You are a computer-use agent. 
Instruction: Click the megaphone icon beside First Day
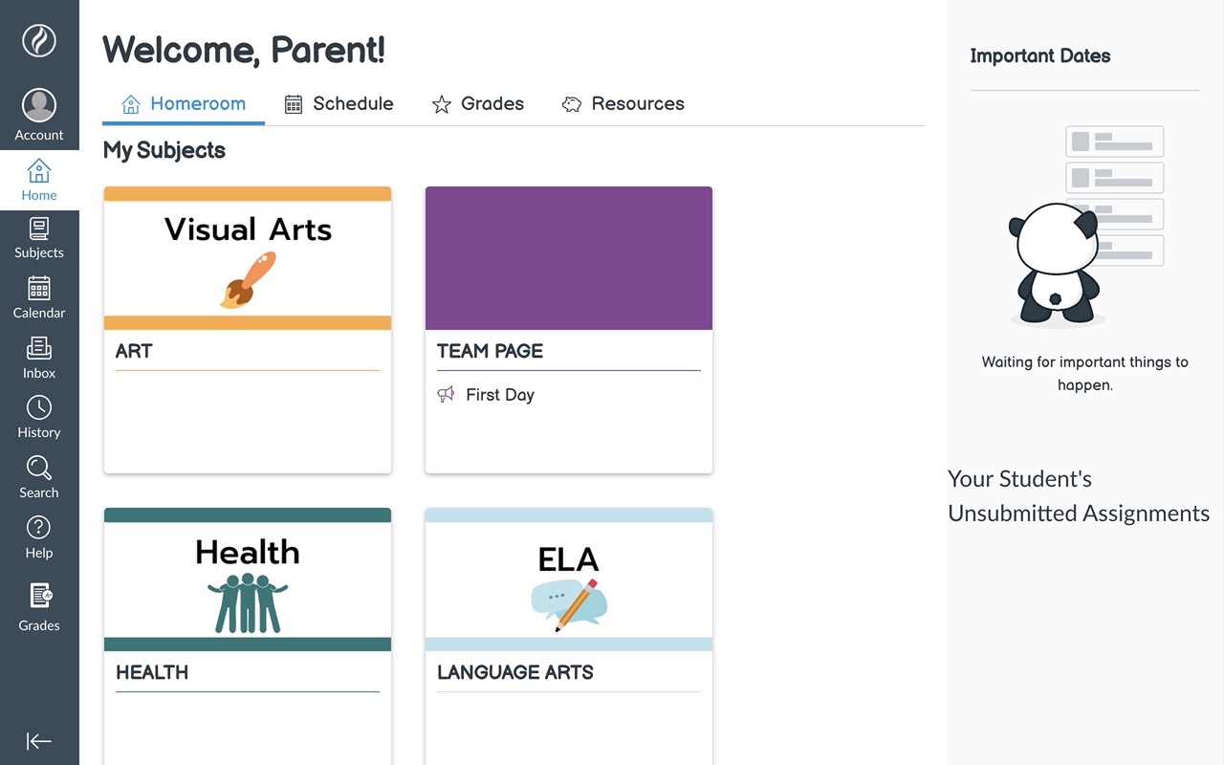click(445, 394)
